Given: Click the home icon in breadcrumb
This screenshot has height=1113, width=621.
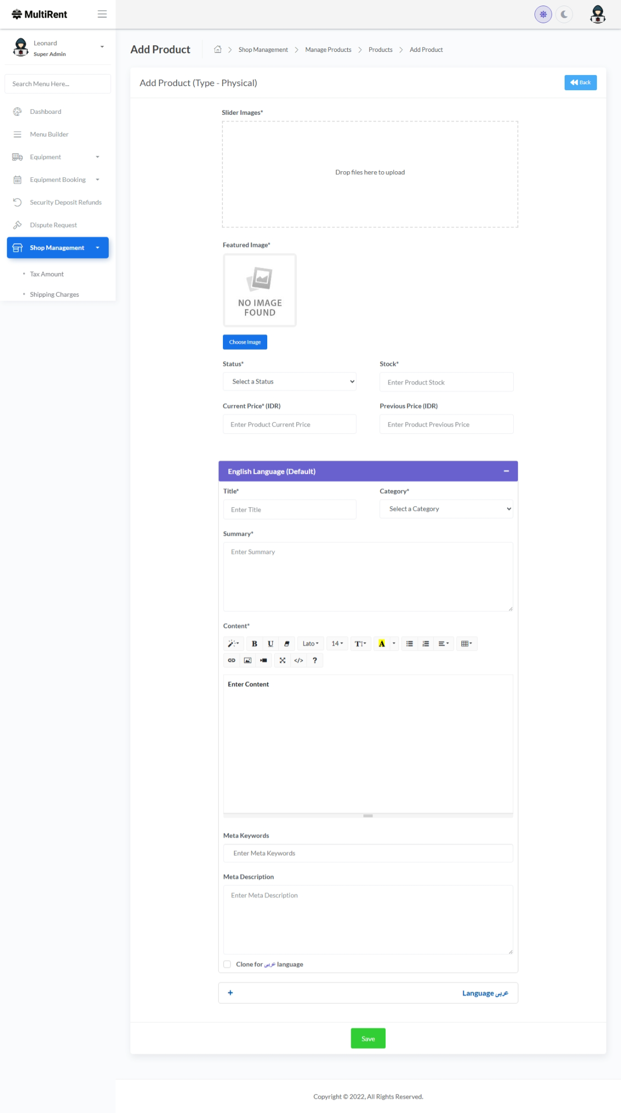Looking at the screenshot, I should coord(218,49).
